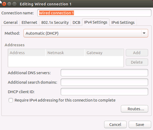Focus the Additional DNS servers field
The image size is (153, 130).
point(104,73)
